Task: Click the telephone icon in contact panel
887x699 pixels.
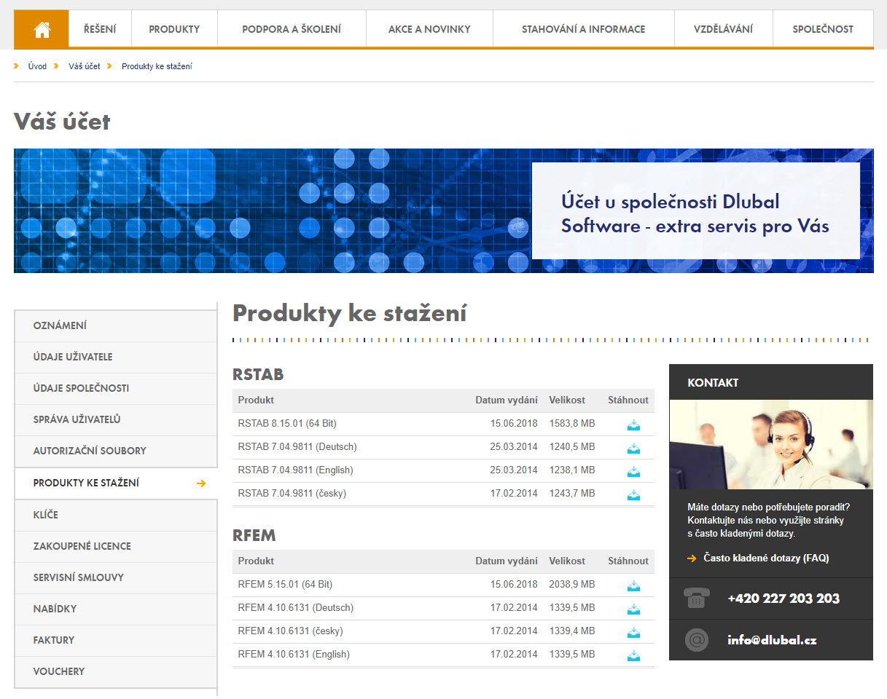Action: [697, 599]
